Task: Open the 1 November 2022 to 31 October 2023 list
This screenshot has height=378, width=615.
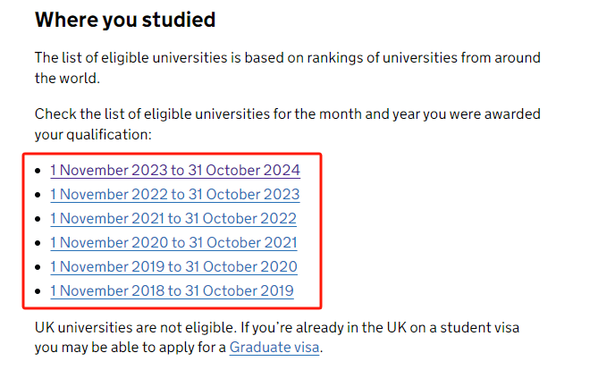Action: click(175, 195)
